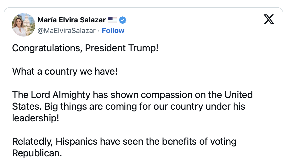Click the word "United" in the post

(238, 95)
